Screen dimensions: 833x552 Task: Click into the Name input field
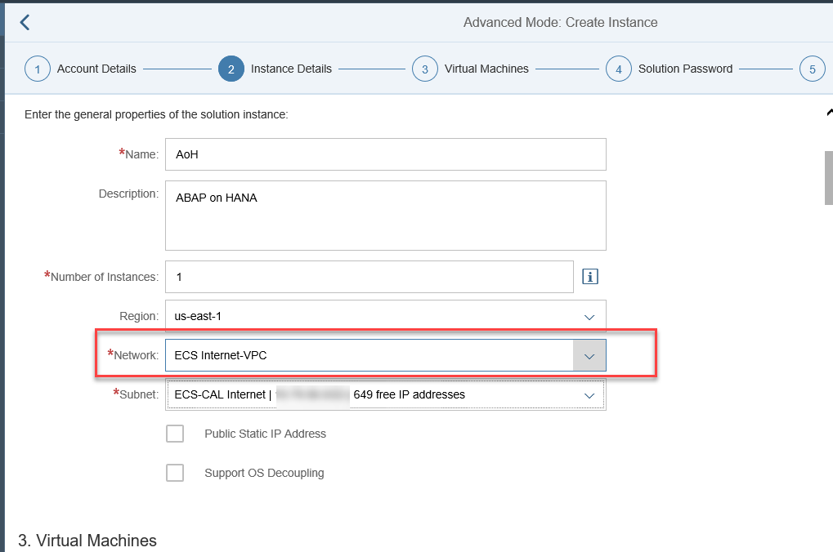[x=385, y=154]
